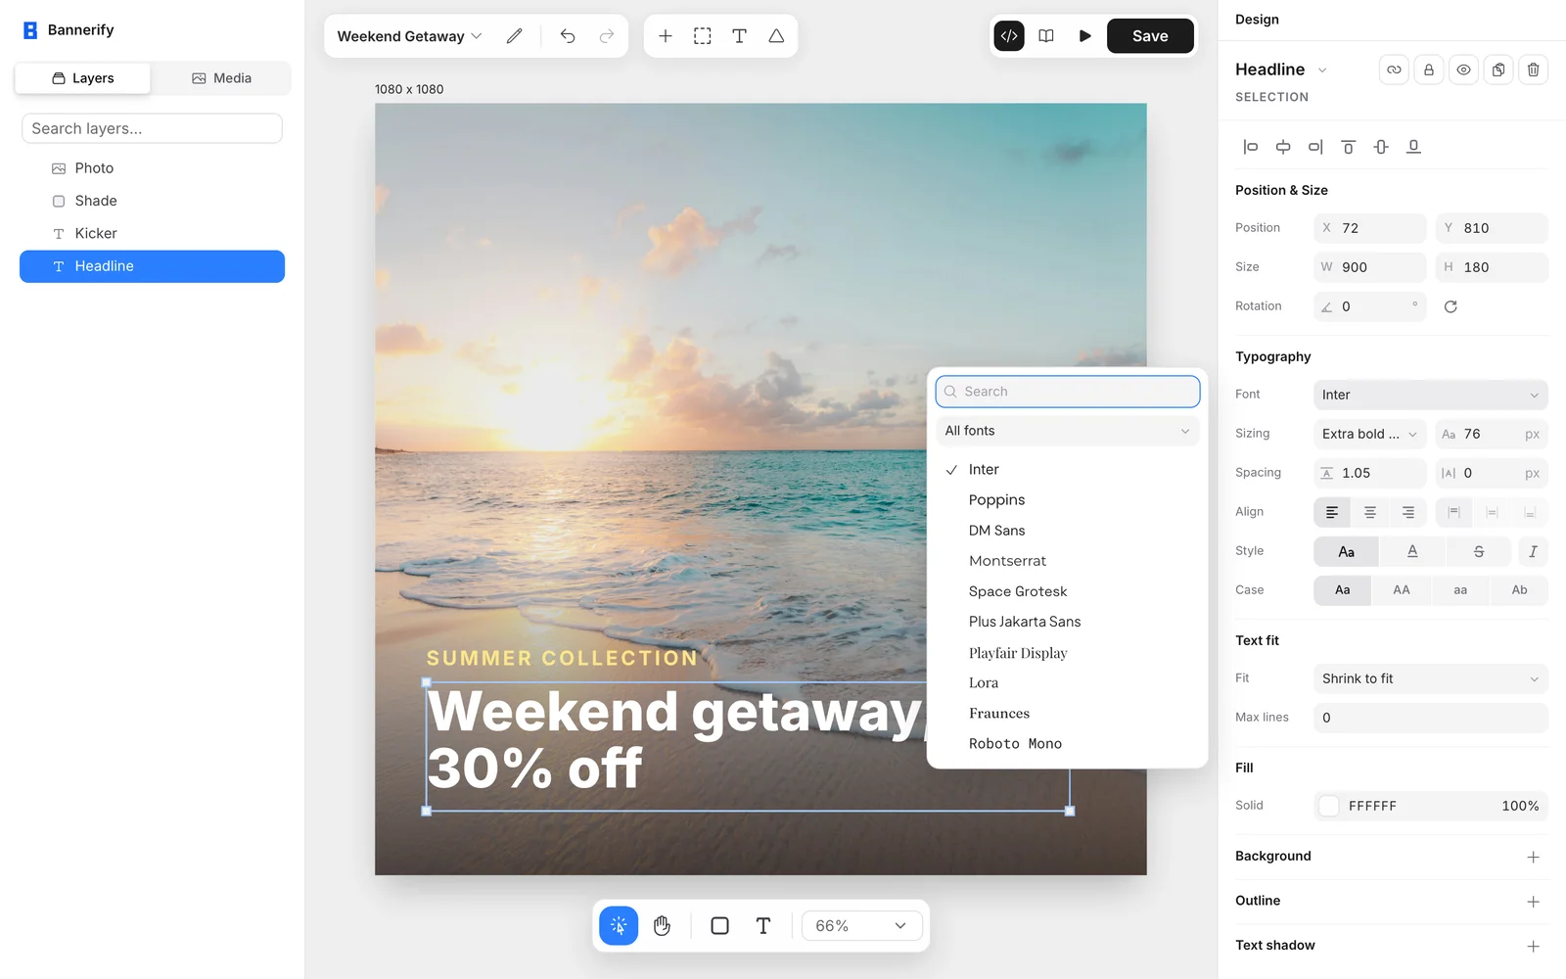Viewport: 1566px width, 979px height.
Task: Right-align the text
Action: (x=1407, y=512)
